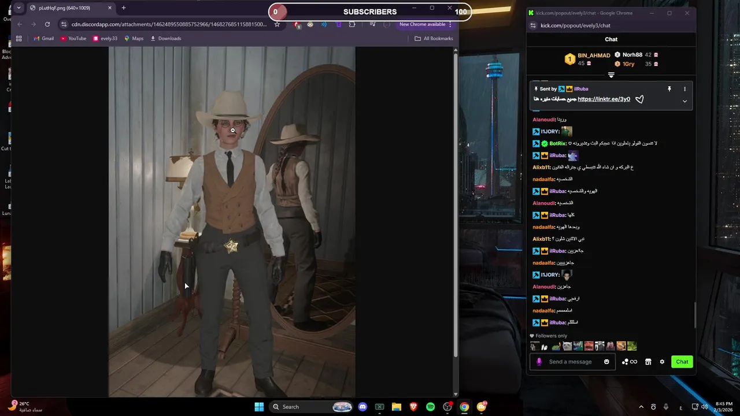740x416 pixels.
Task: Click the Followers only label
Action: click(552, 336)
